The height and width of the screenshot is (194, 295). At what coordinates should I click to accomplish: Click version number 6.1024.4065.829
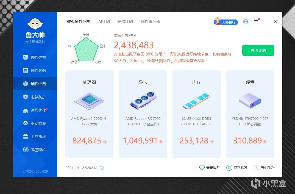click(x=35, y=171)
